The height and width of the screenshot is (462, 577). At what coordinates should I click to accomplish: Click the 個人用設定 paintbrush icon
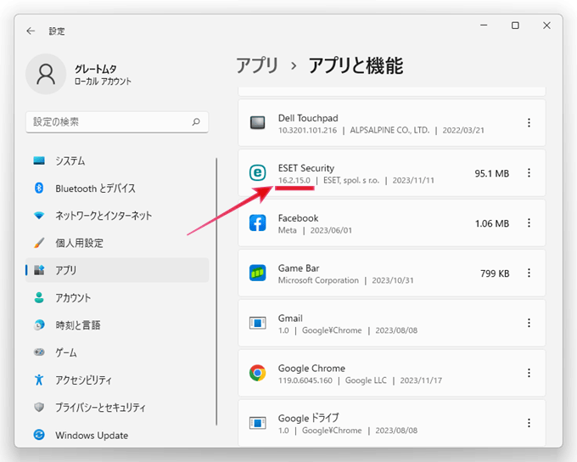[x=39, y=243]
